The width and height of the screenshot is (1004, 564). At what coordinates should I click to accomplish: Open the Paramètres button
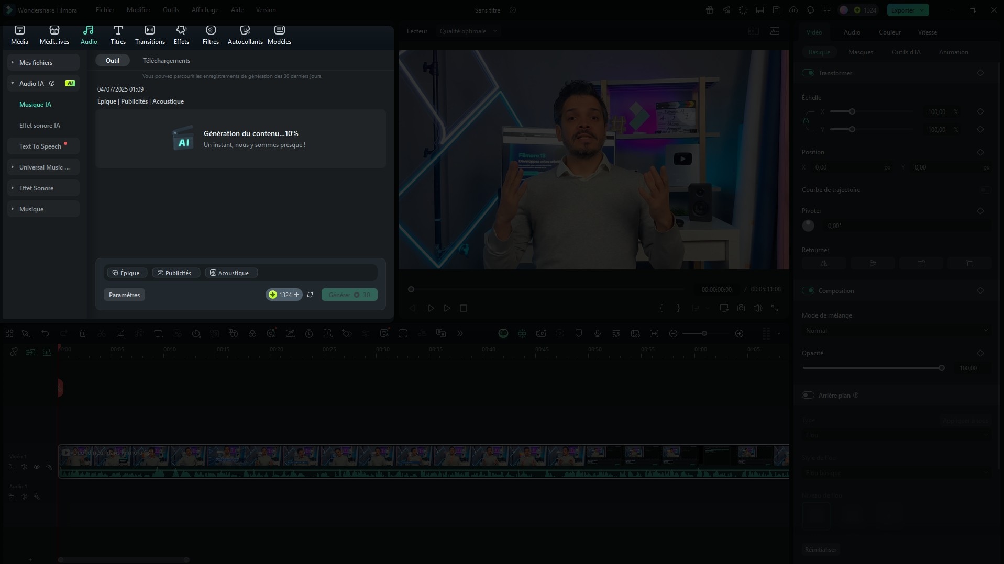(124, 295)
